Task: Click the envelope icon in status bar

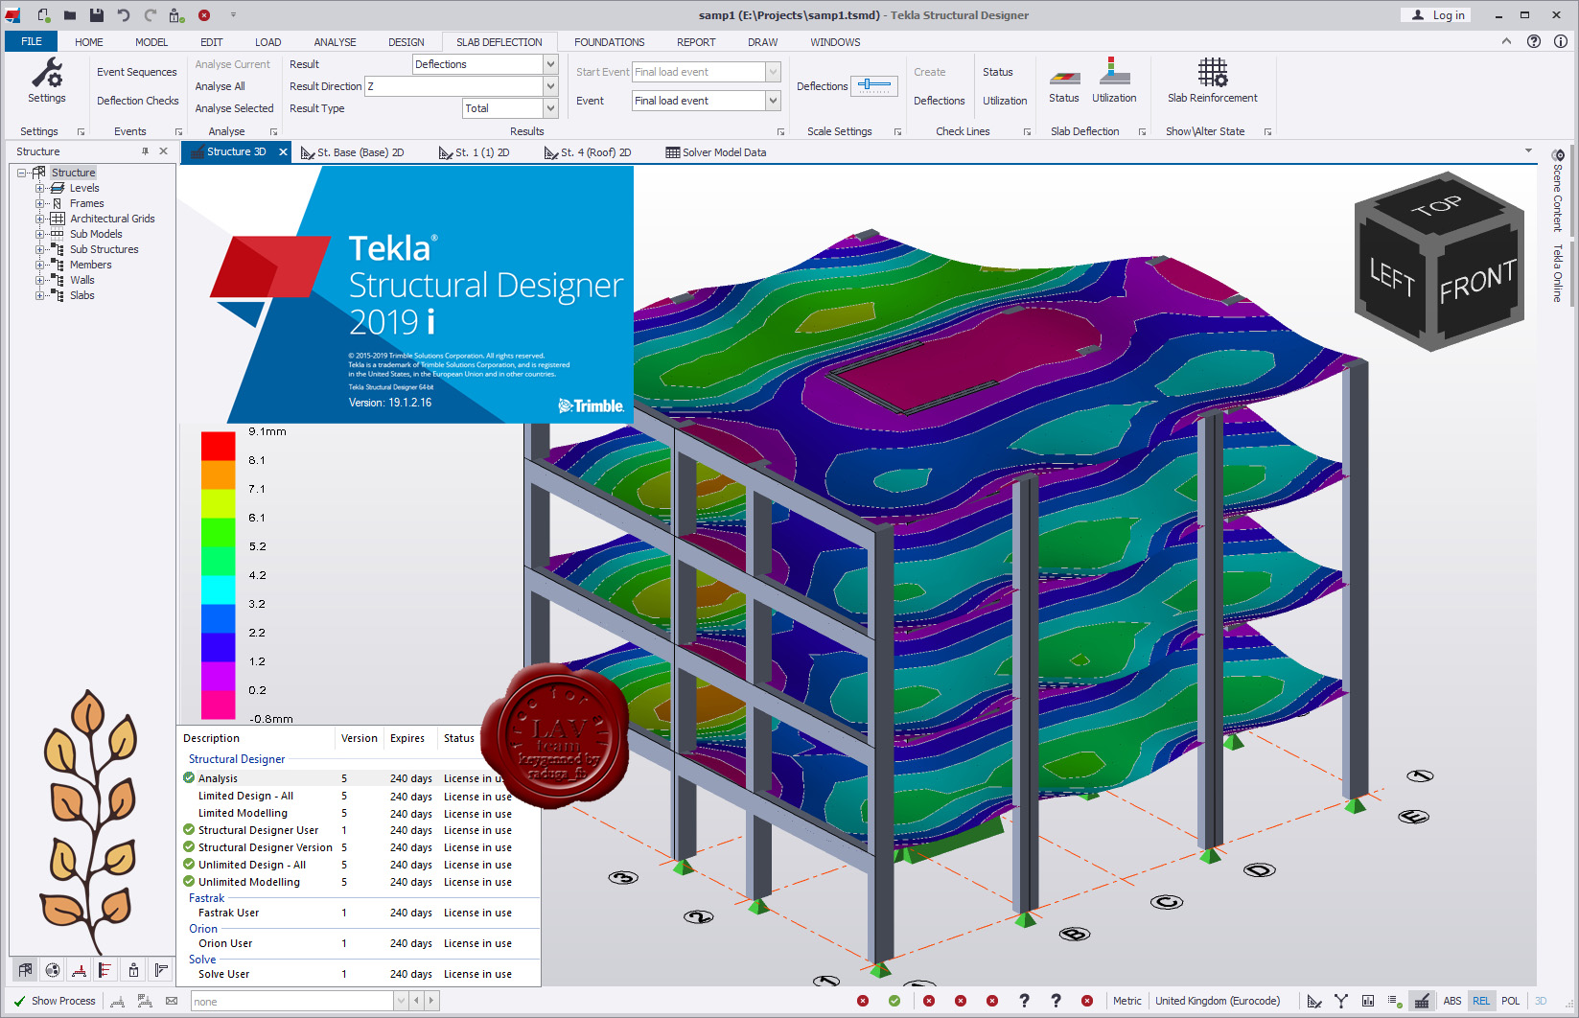Action: [x=172, y=1001]
